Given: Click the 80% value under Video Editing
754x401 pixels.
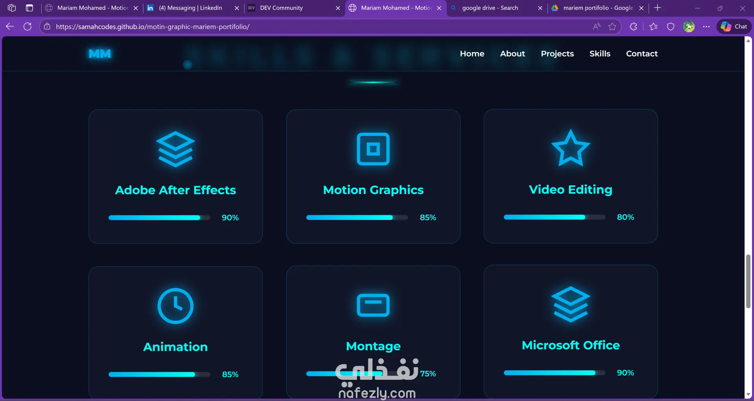Looking at the screenshot, I should click(626, 217).
